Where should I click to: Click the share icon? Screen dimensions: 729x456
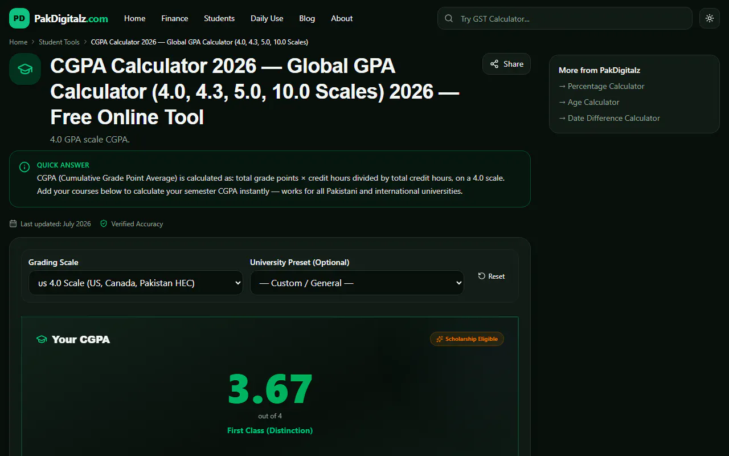click(494, 64)
